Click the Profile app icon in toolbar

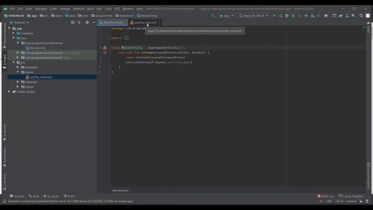[306, 16]
